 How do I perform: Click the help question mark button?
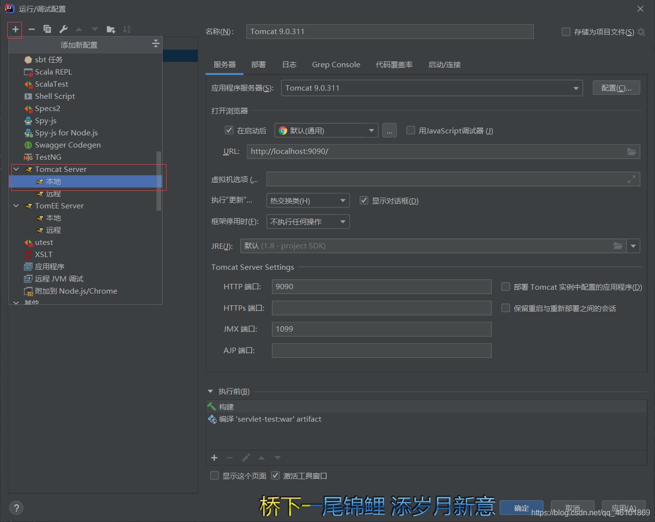(x=16, y=508)
